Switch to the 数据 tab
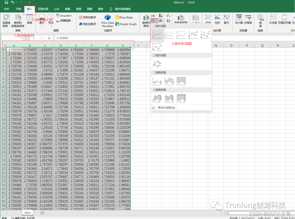This screenshot has height=219, width=295. point(67,9)
